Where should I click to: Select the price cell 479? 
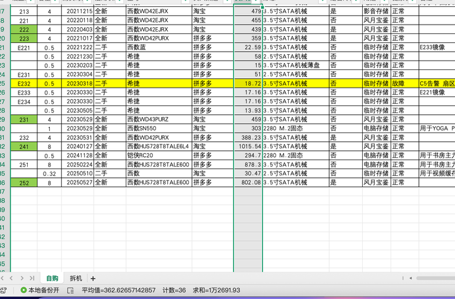click(x=248, y=11)
